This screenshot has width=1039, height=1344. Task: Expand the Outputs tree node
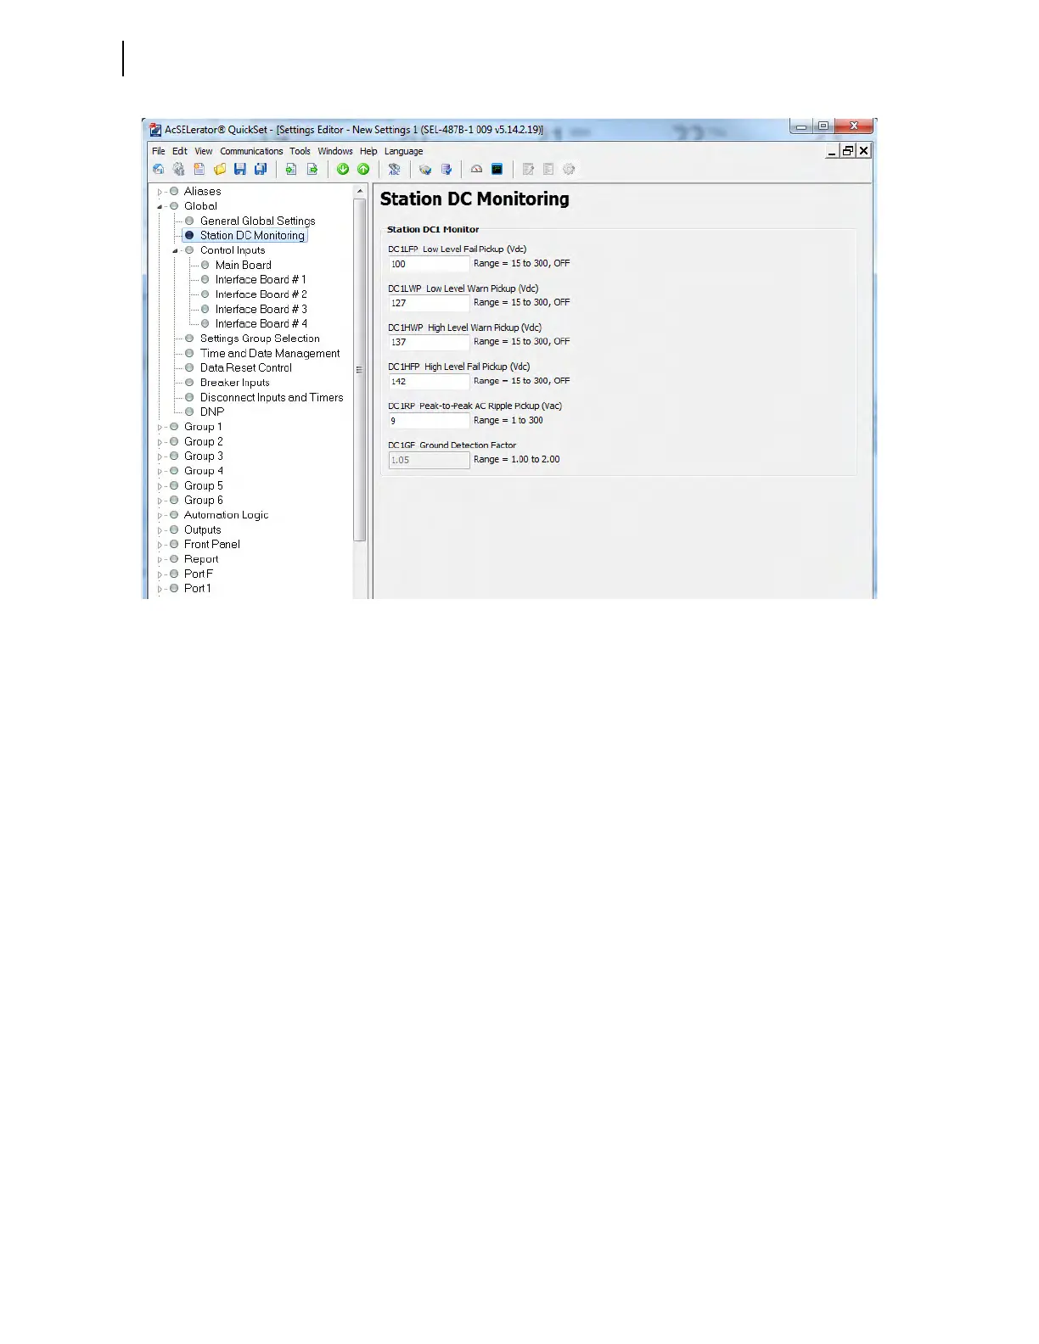coord(160,530)
